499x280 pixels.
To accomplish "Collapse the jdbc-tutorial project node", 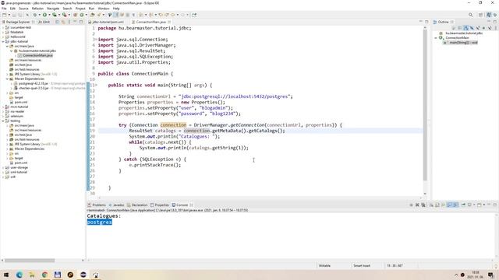I will coord(3,41).
